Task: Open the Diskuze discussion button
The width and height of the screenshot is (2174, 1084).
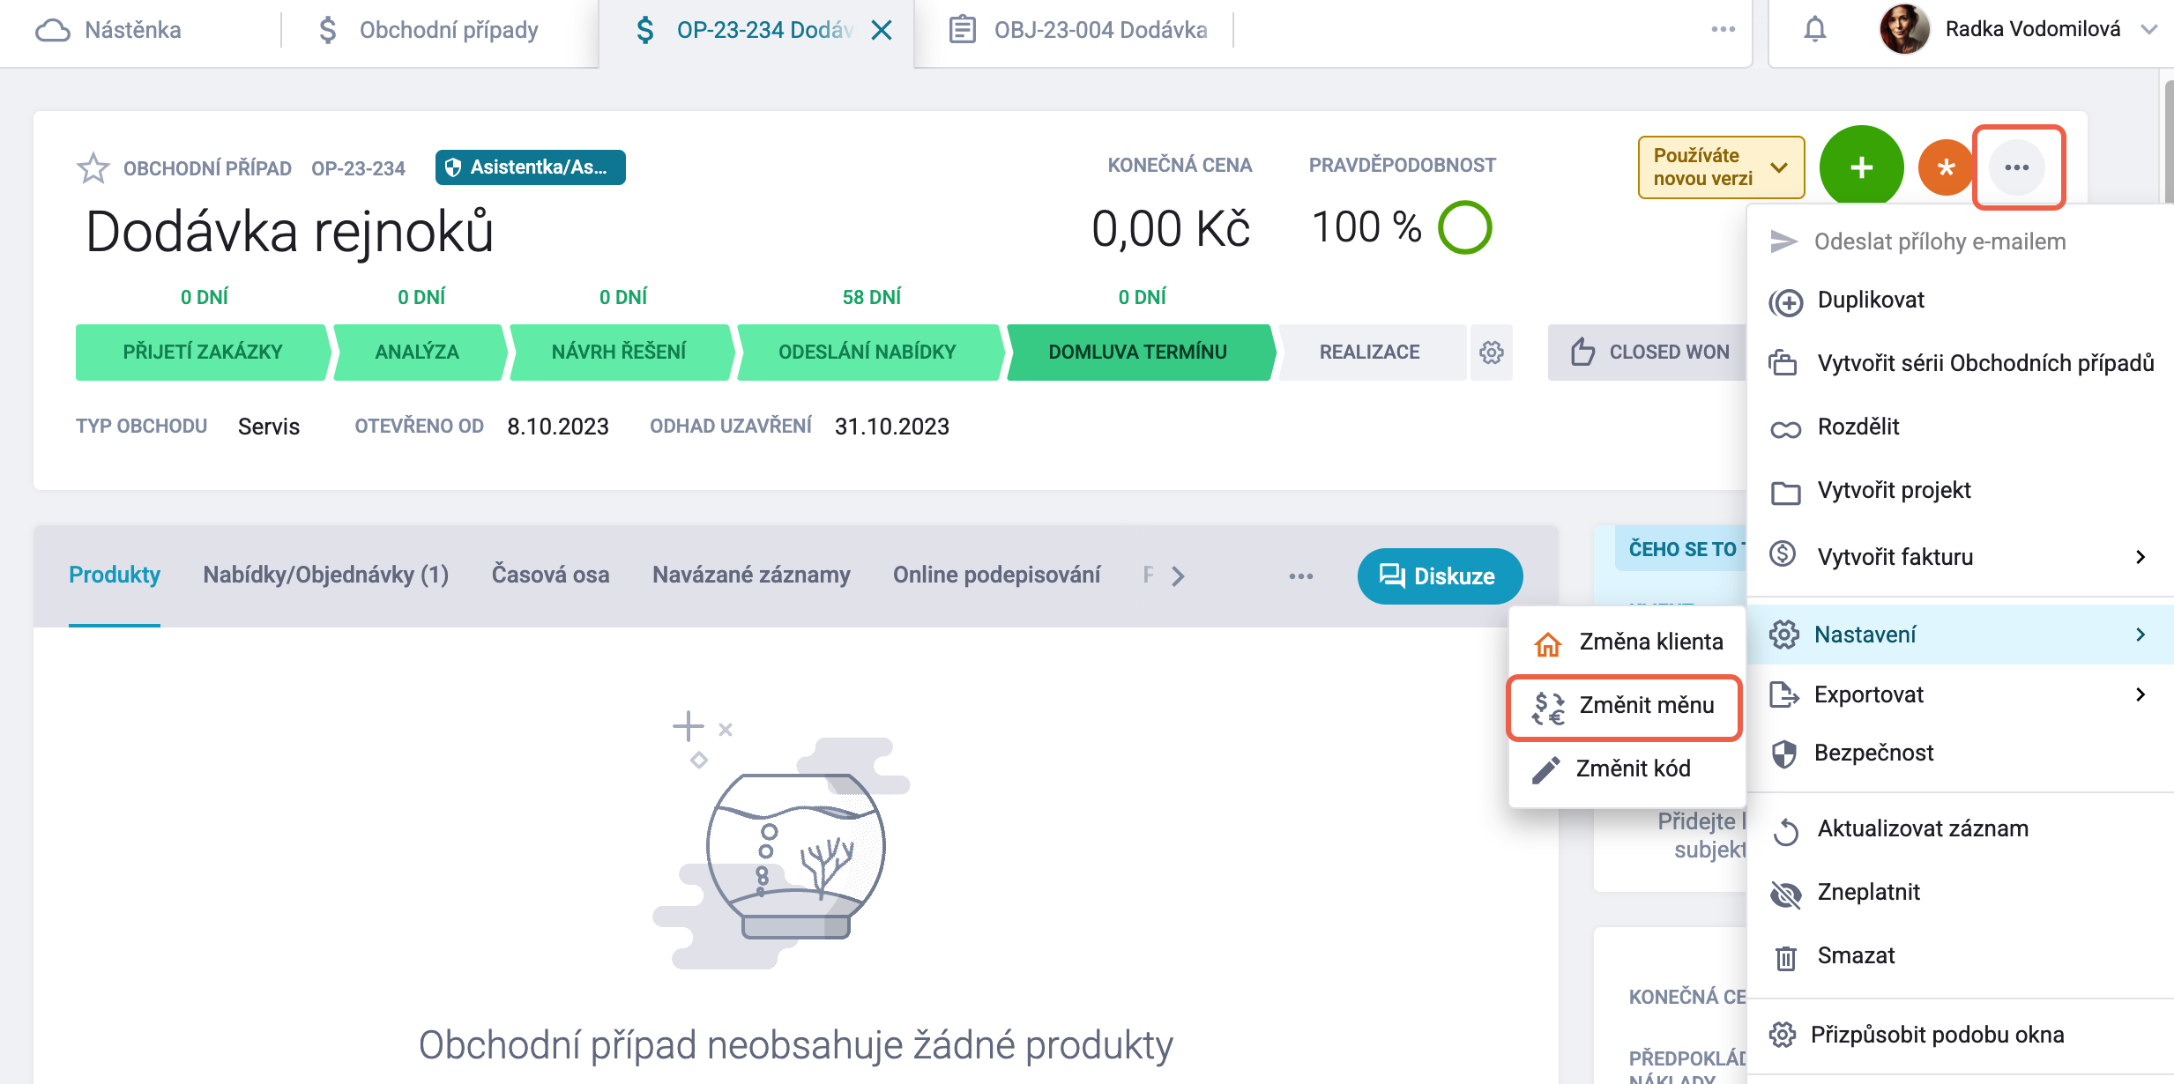Action: click(1440, 576)
